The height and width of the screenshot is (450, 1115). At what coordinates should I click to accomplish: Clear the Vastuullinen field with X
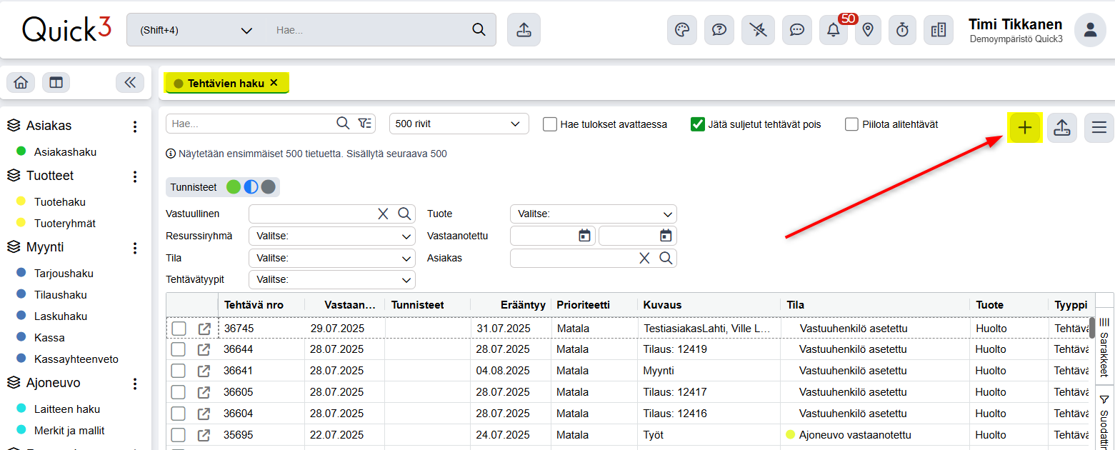[383, 214]
